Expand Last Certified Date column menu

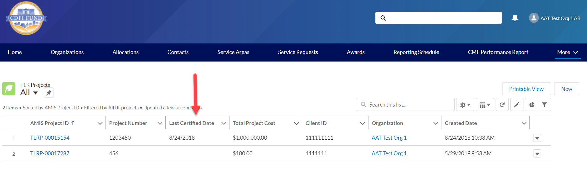(x=224, y=123)
